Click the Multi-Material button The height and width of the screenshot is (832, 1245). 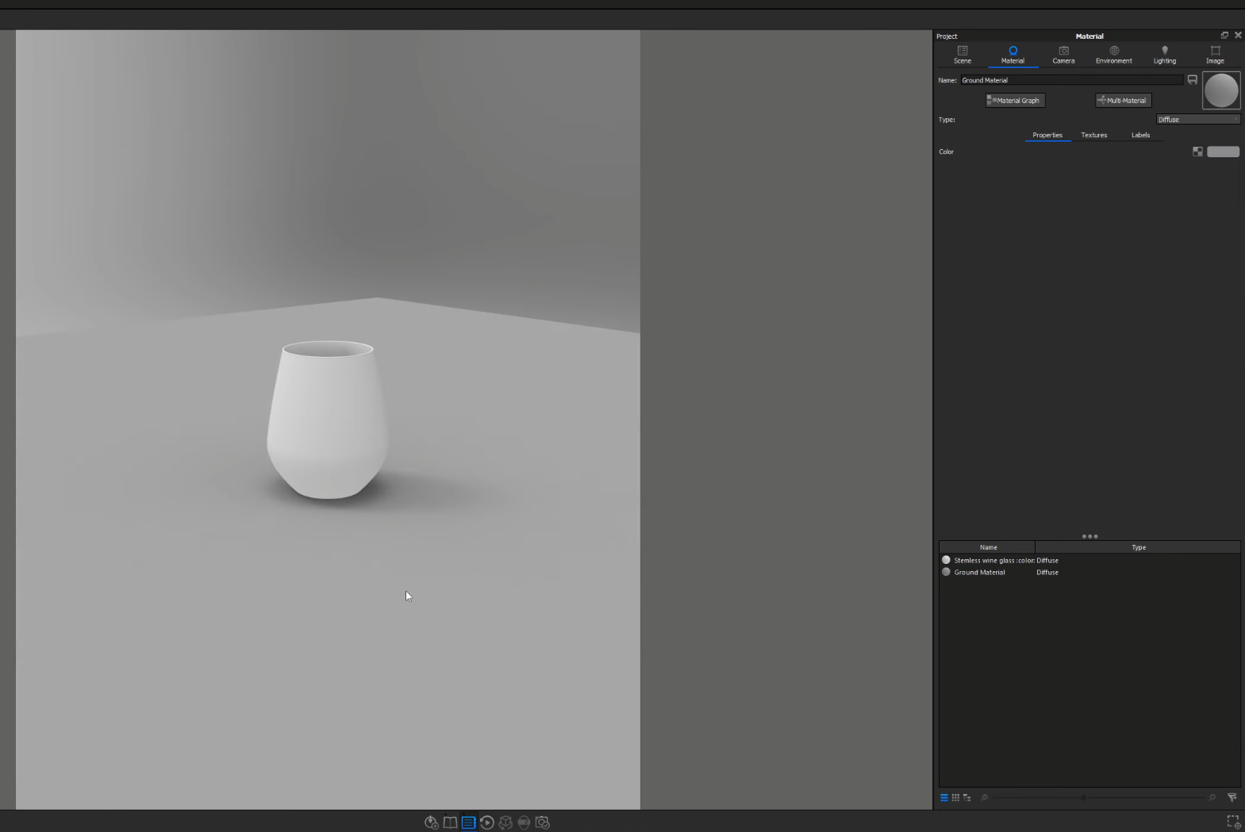[1123, 101]
